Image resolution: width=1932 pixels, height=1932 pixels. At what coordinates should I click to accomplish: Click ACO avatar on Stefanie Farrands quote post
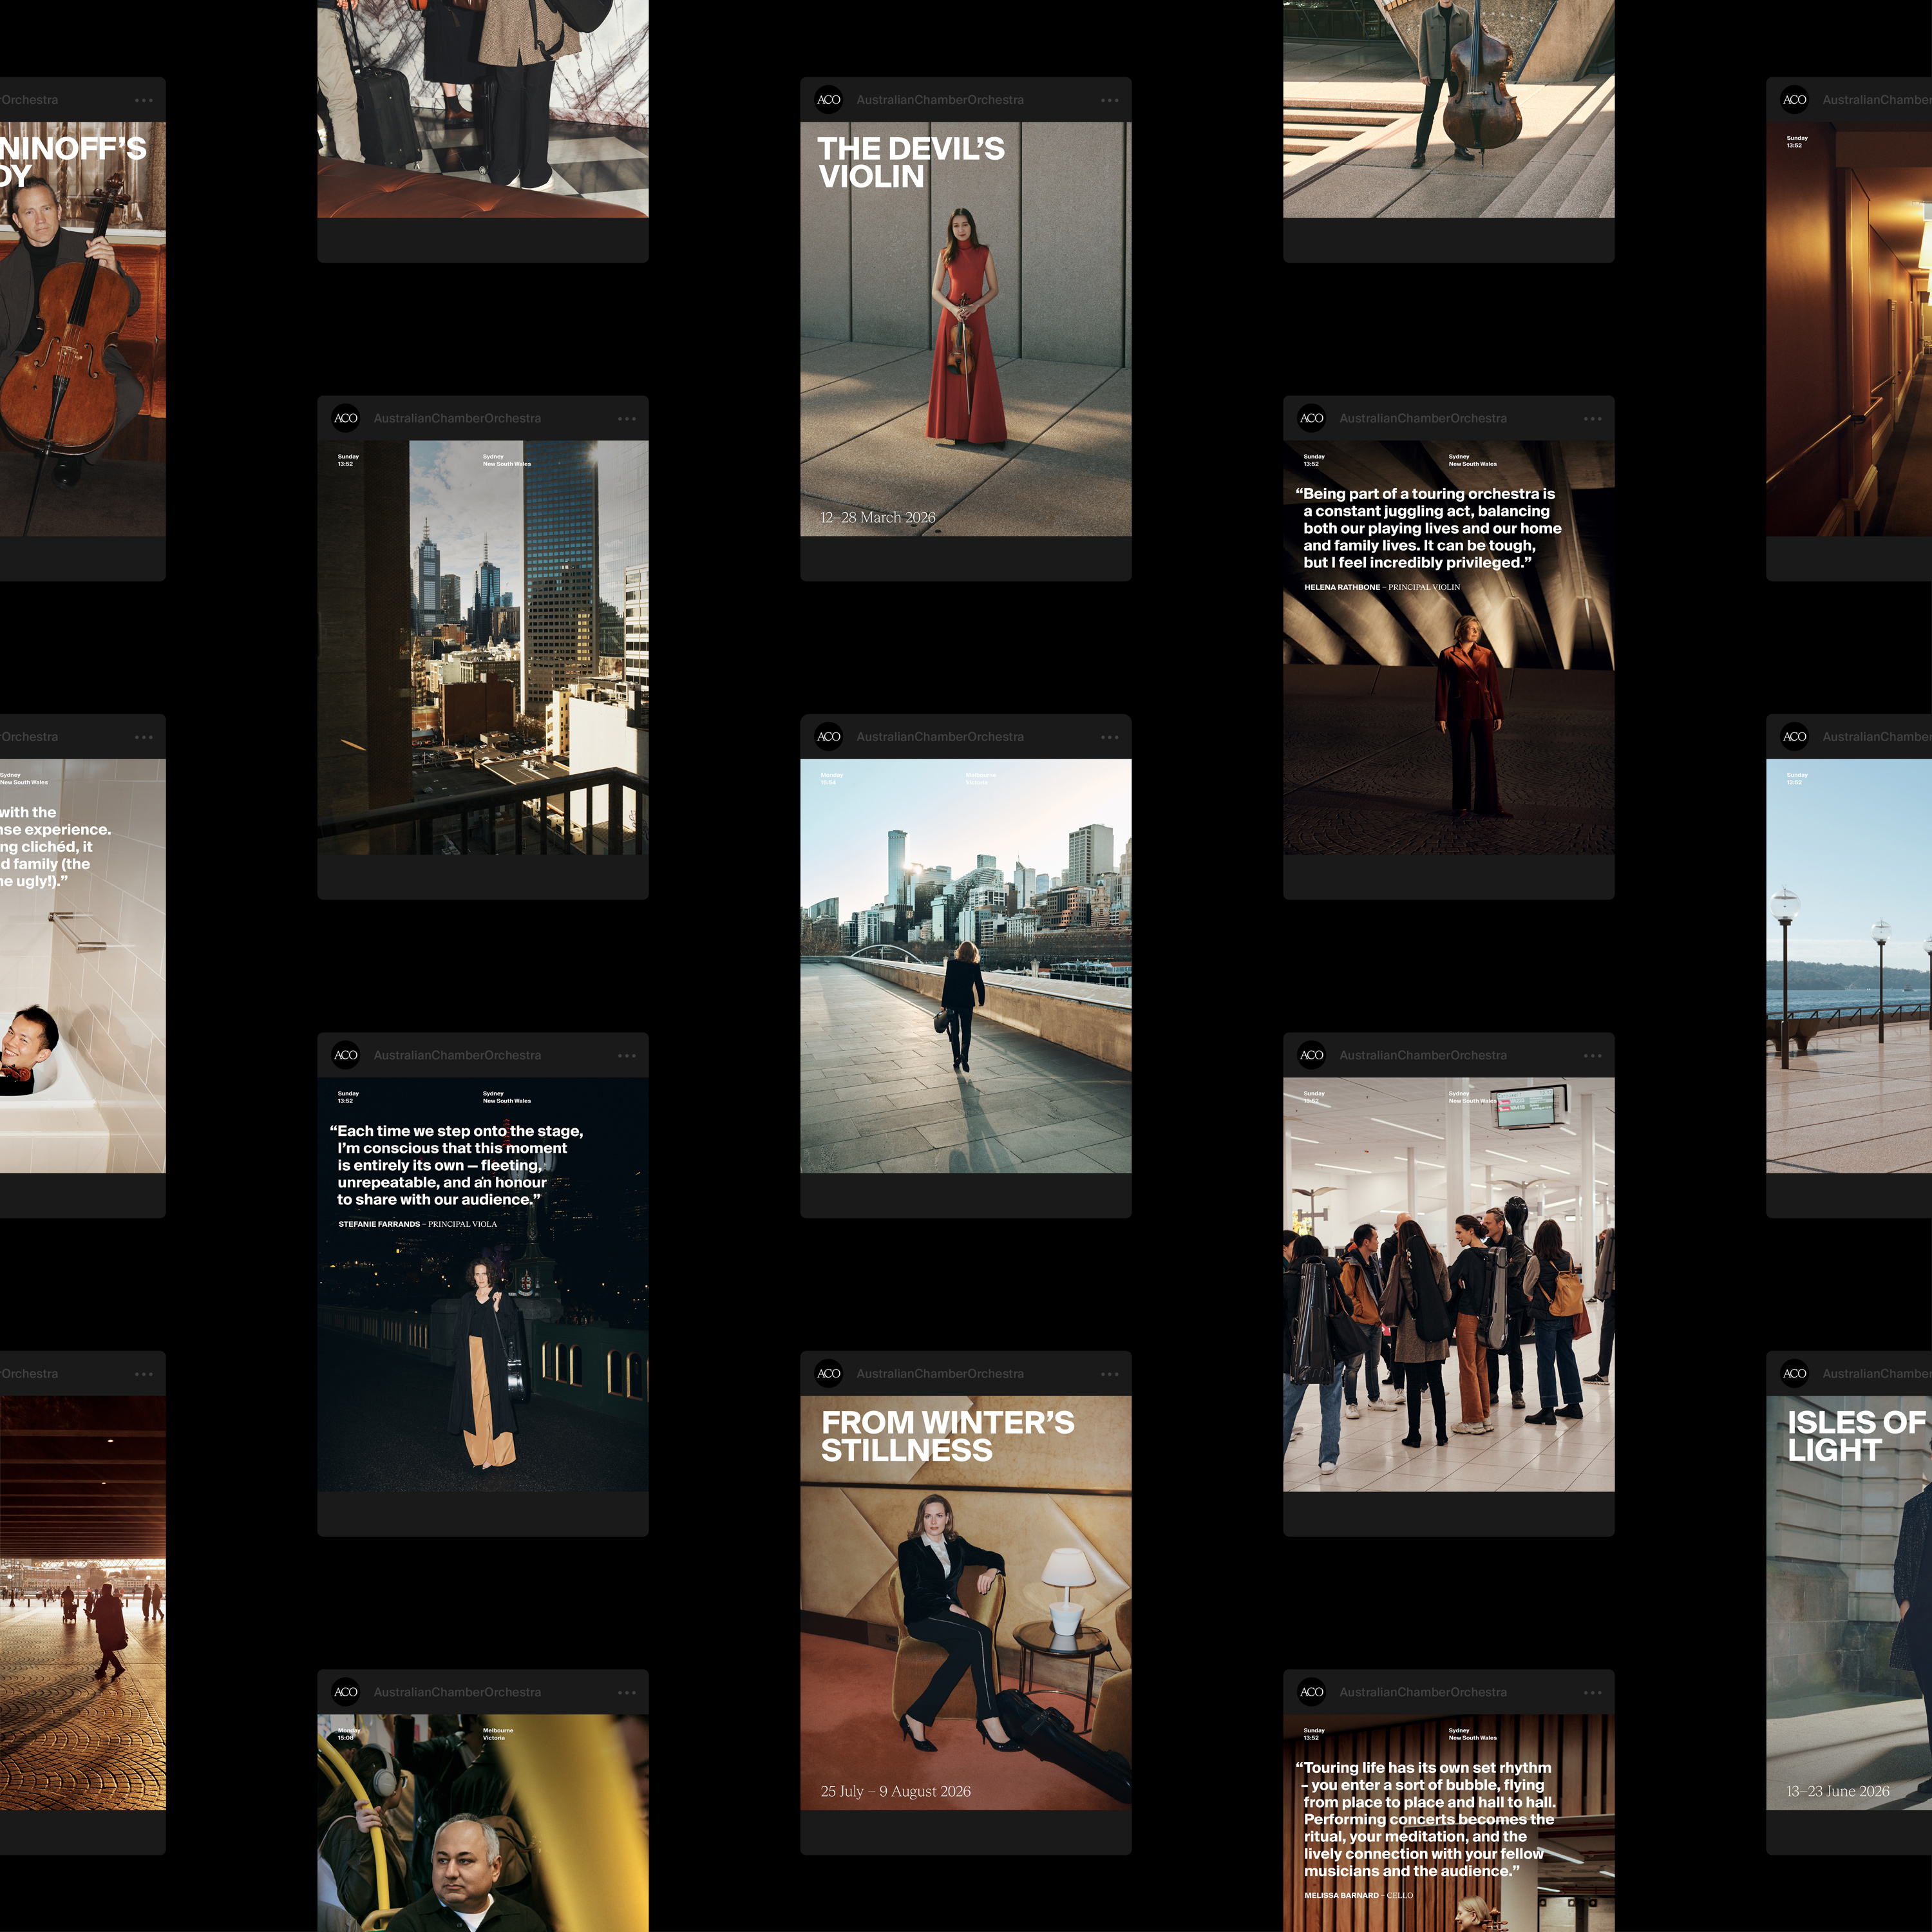[x=345, y=1055]
